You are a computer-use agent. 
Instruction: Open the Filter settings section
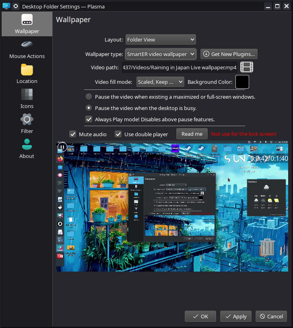tap(27, 124)
